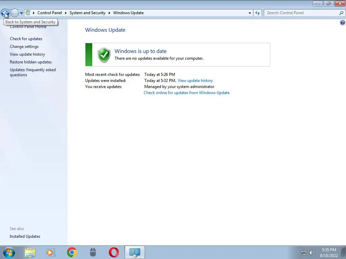Open the network tray icon
This screenshot has width=346, height=259.
(304, 253)
